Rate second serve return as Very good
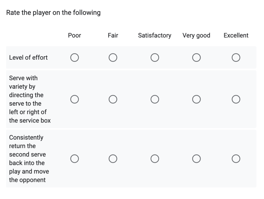Viewport: 264px width, 199px height. [x=196, y=158]
